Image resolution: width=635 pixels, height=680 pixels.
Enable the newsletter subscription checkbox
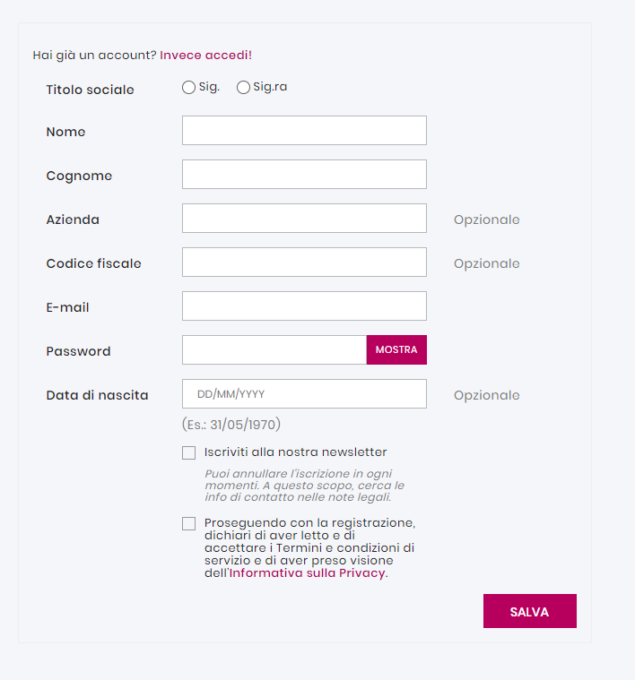[x=188, y=453]
